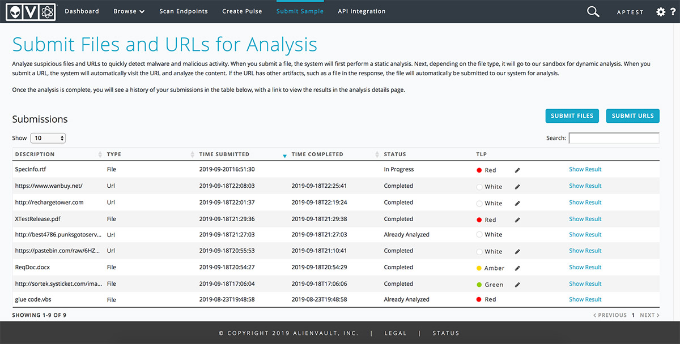Click pencil icon for XTestRelease.pdf row

[517, 220]
